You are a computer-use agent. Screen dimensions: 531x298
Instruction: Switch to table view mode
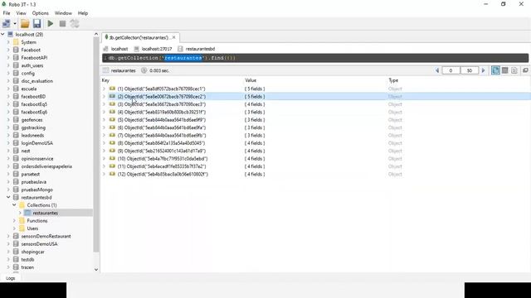click(x=505, y=70)
